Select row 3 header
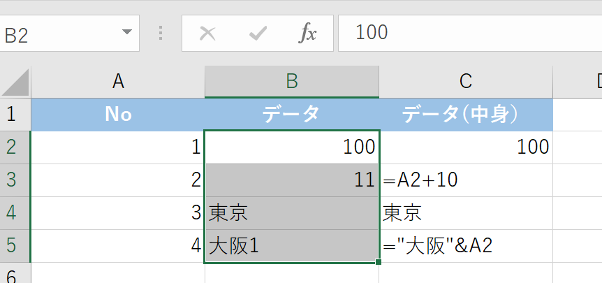This screenshot has width=602, height=283. click(15, 180)
